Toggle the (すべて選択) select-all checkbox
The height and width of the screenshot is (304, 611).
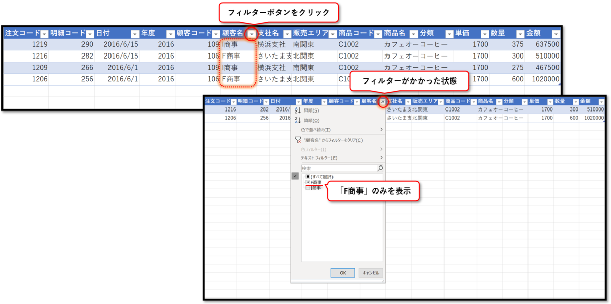pos(307,175)
